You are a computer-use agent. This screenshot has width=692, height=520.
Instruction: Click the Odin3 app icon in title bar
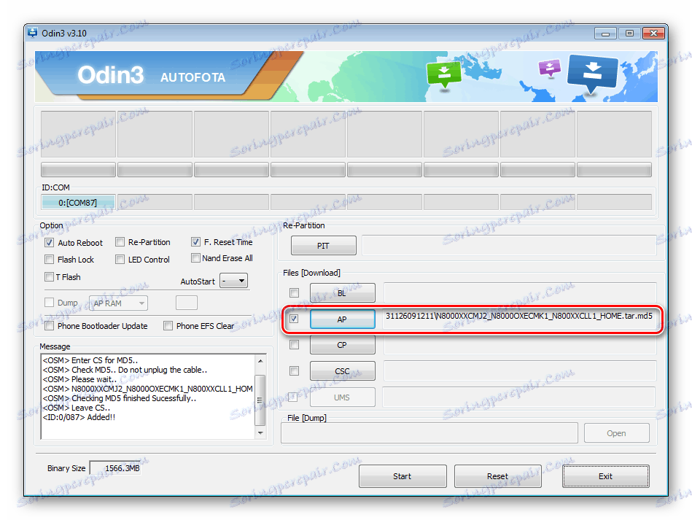click(x=33, y=33)
